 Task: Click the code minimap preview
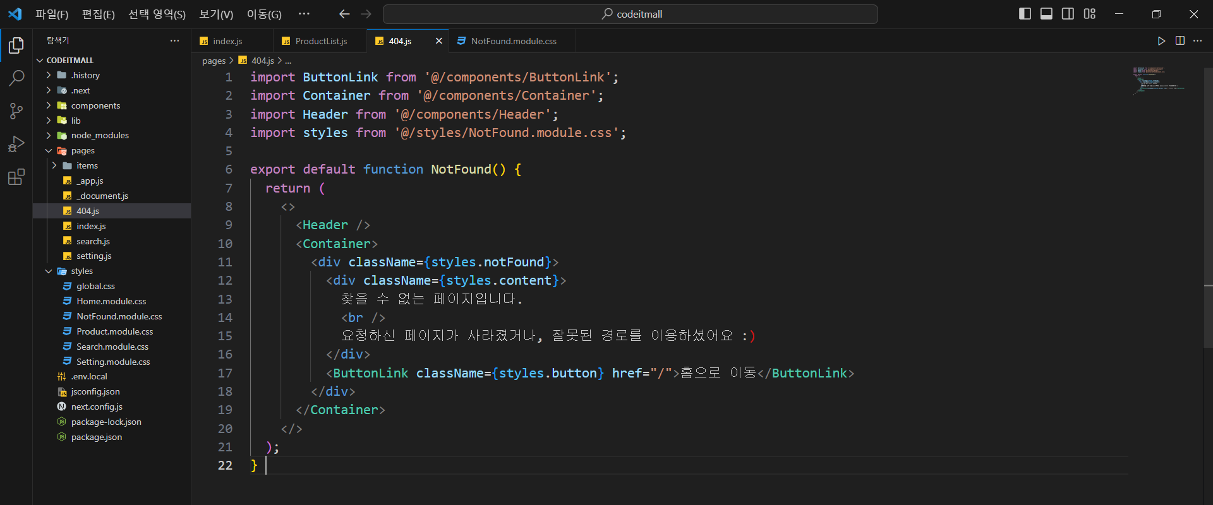tap(1159, 80)
